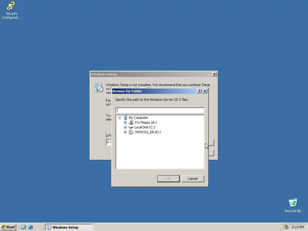Click the Windows Setup CD icon in dialog
Viewport: 308px width, 231px height.
[x=98, y=88]
